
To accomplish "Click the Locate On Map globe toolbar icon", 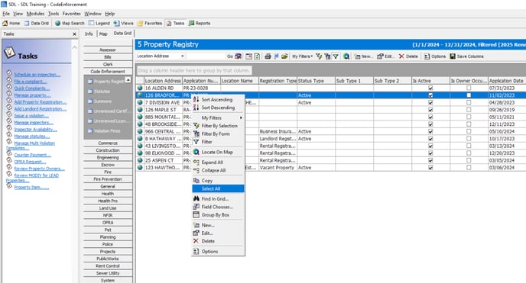I will (x=346, y=56).
